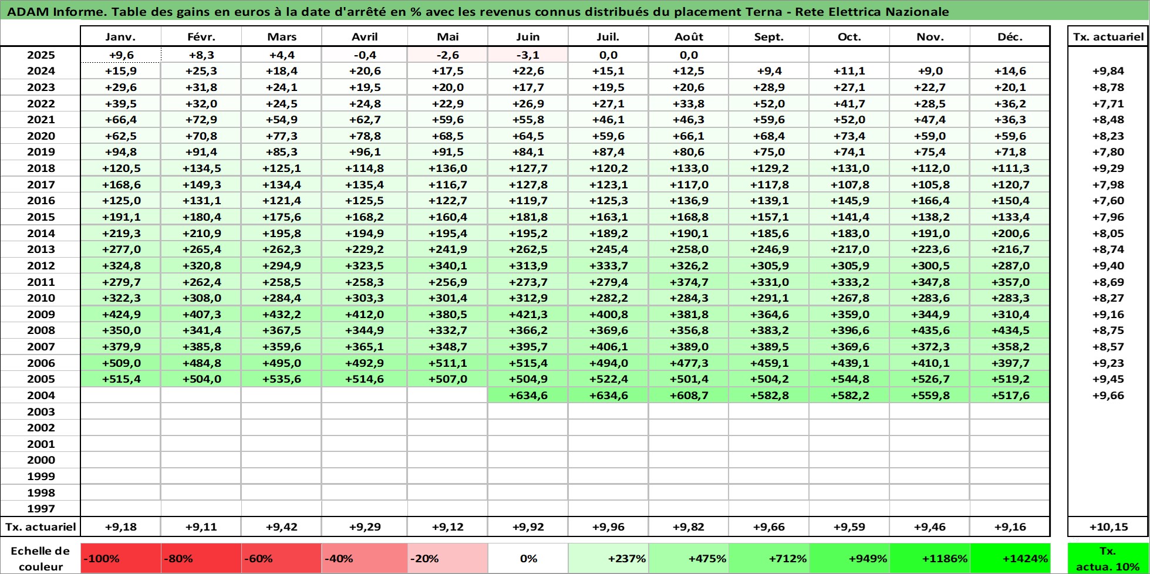The width and height of the screenshot is (1150, 574).
Task: Select the +406,1 cell in 2007 row
Action: [x=608, y=347]
